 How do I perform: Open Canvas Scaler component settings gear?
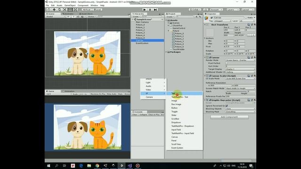(254, 76)
